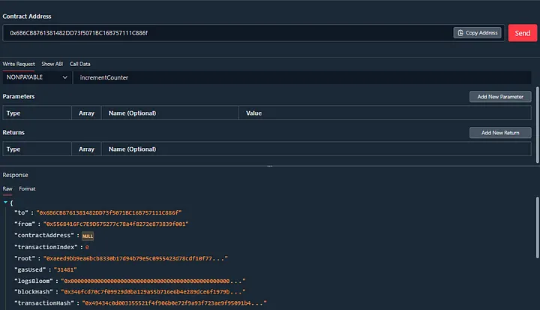Collapse the JSON response root object

(6, 203)
